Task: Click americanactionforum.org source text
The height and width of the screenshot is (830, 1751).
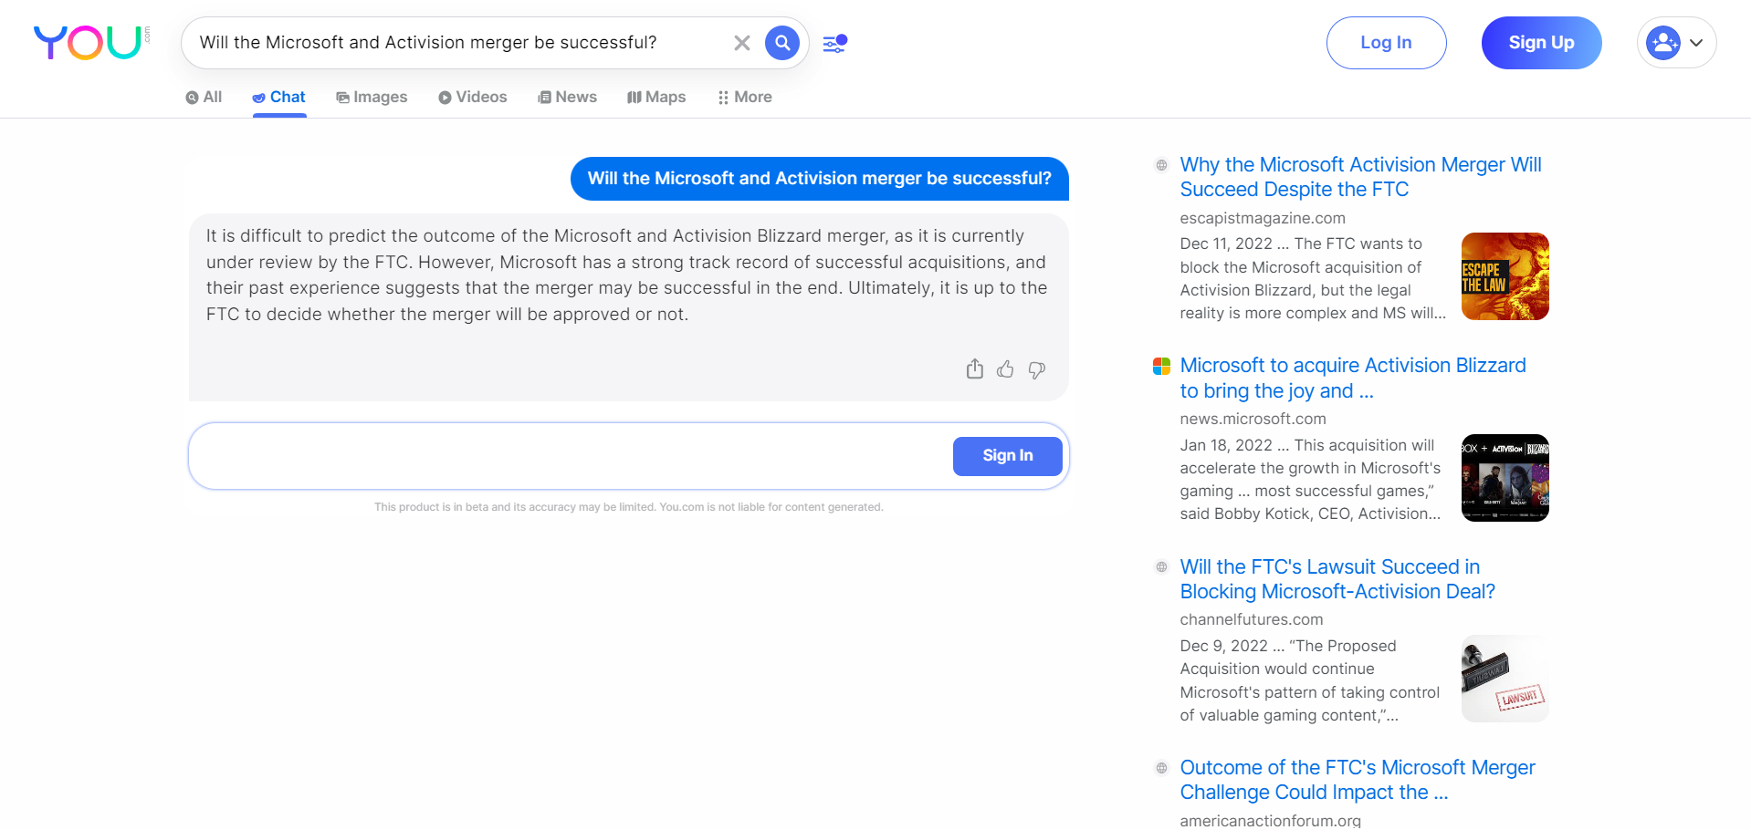Action: click(x=1270, y=820)
